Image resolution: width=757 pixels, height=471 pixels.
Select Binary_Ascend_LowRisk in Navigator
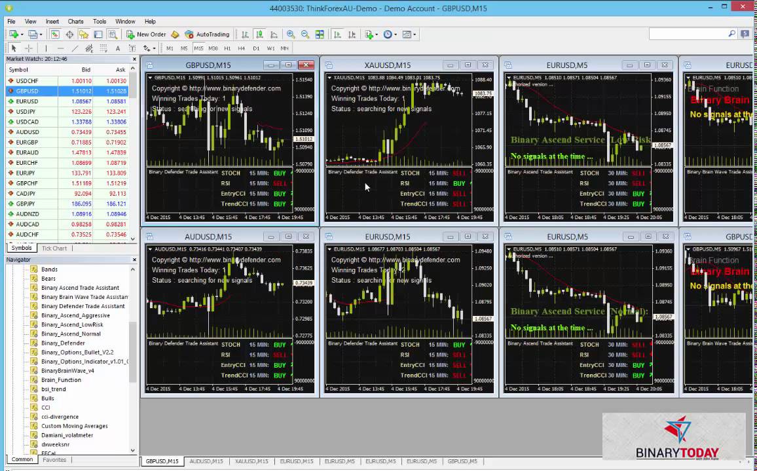72,324
